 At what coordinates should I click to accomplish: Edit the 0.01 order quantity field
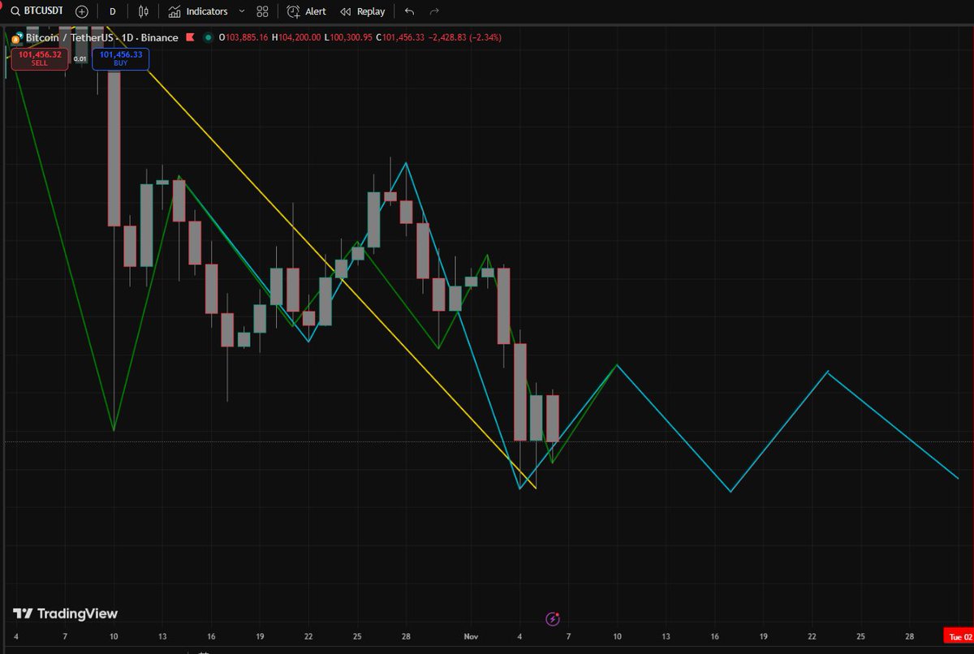[79, 58]
